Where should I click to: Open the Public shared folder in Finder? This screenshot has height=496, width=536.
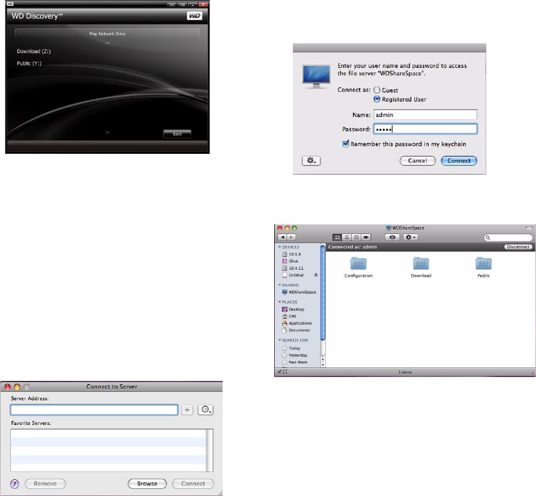[484, 267]
